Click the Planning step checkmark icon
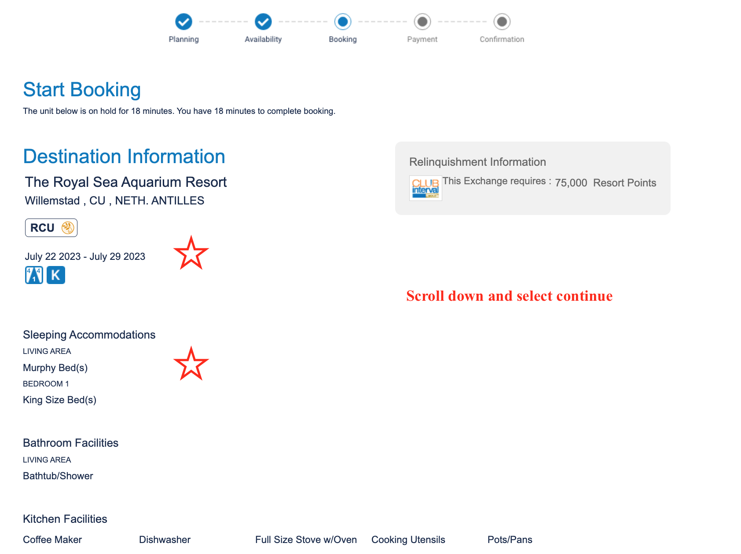Screen dimensions: 741x554 [183, 22]
